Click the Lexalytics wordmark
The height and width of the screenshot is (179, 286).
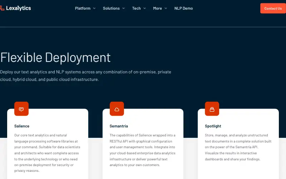(19, 8)
